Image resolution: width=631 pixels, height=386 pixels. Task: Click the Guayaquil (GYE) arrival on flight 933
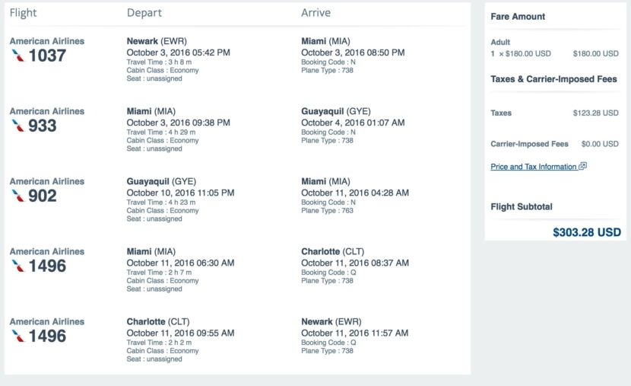[x=336, y=111]
